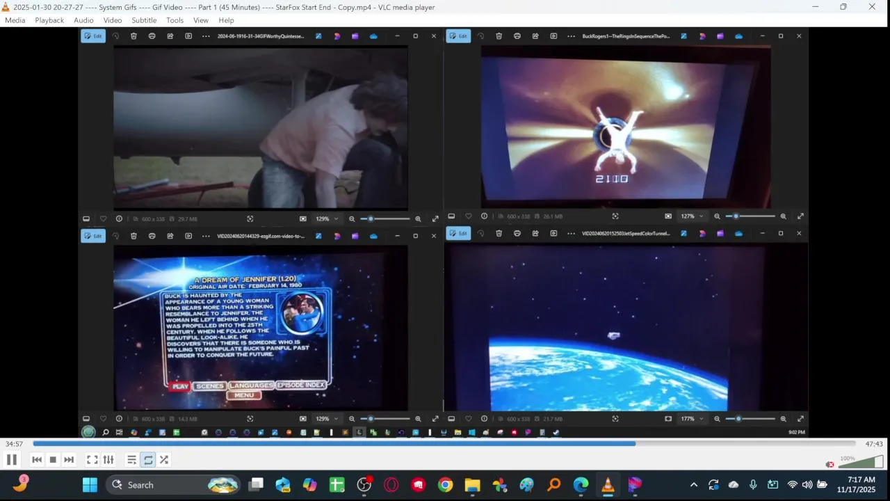Toggle VLC fullscreen mode
This screenshot has width=890, height=501.
pos(92,459)
